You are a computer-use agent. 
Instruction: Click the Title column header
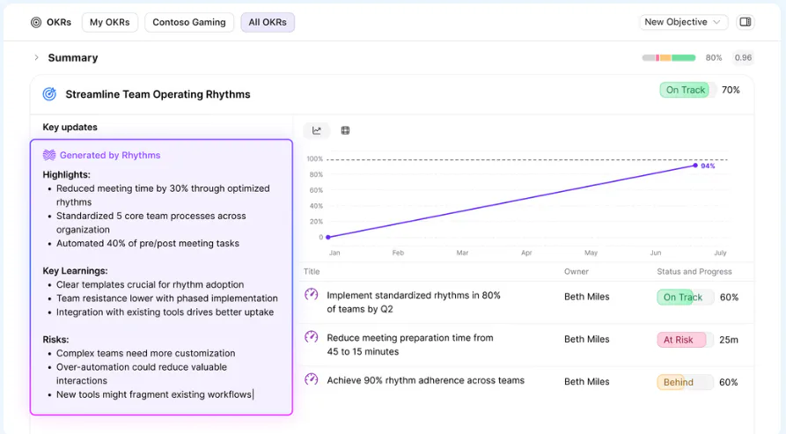pyautogui.click(x=312, y=272)
